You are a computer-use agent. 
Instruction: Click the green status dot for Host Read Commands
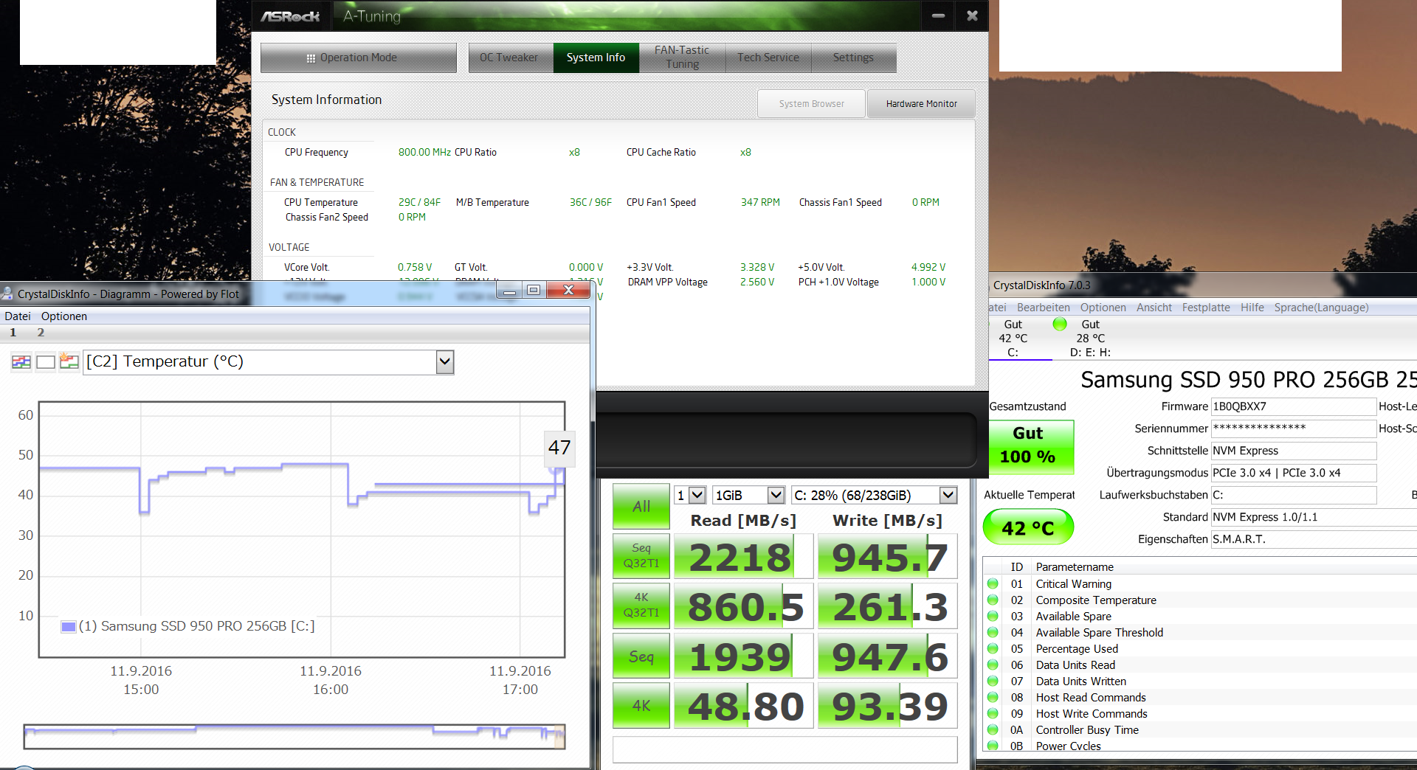(x=993, y=697)
